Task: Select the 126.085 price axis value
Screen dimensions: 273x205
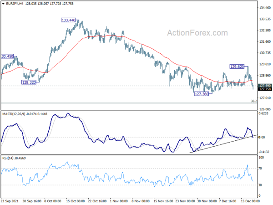Action: [x=265, y=109]
